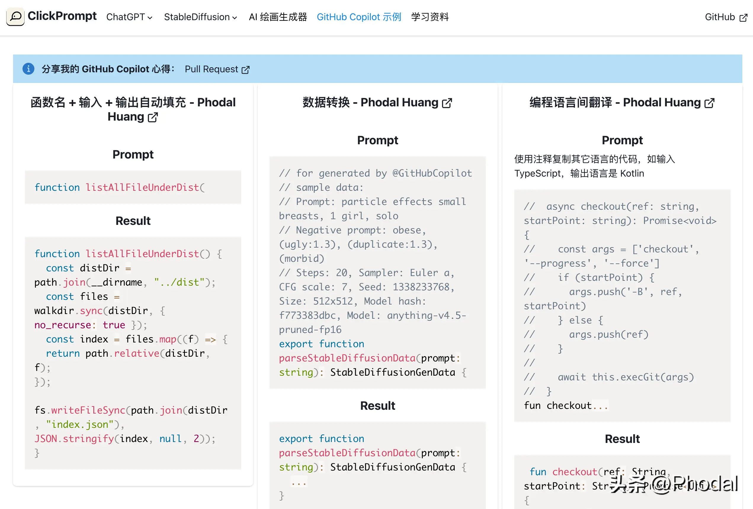
Task: Click the Result heading in the 函数名 card
Action: (133, 221)
